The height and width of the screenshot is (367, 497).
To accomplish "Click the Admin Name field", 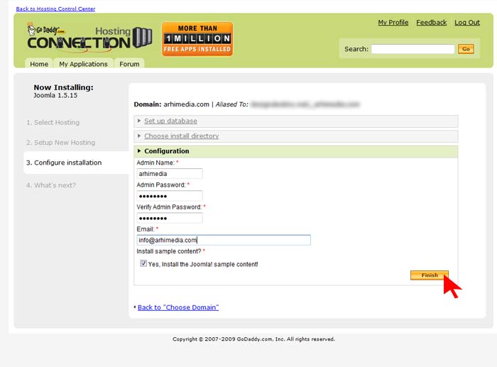I will click(x=170, y=174).
